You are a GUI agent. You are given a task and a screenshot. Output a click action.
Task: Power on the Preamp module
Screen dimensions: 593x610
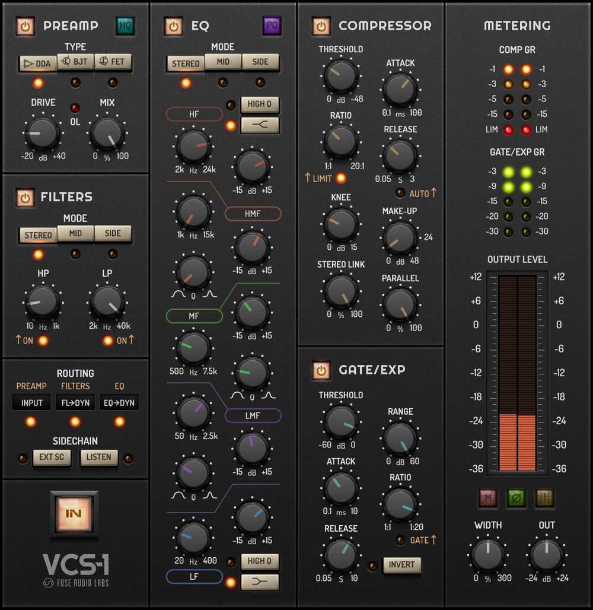[24, 26]
